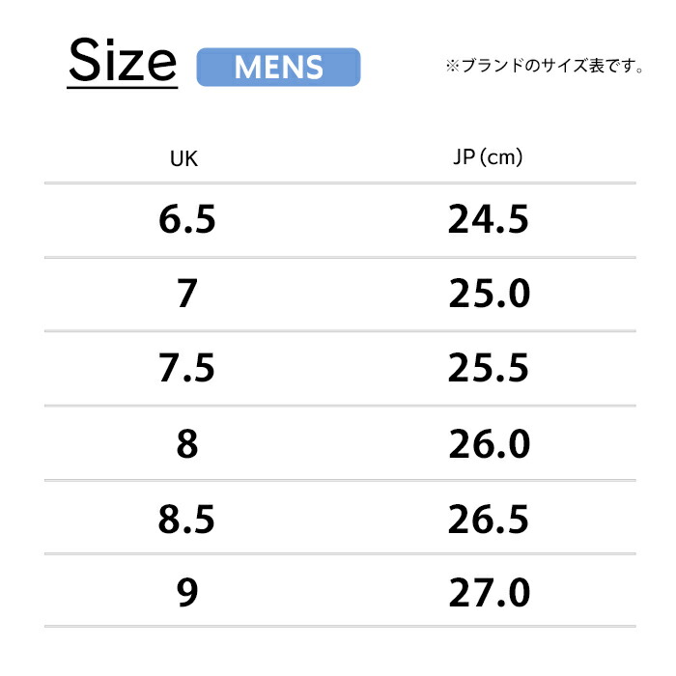
Task: Select UK size 7 cell
Action: 187,294
